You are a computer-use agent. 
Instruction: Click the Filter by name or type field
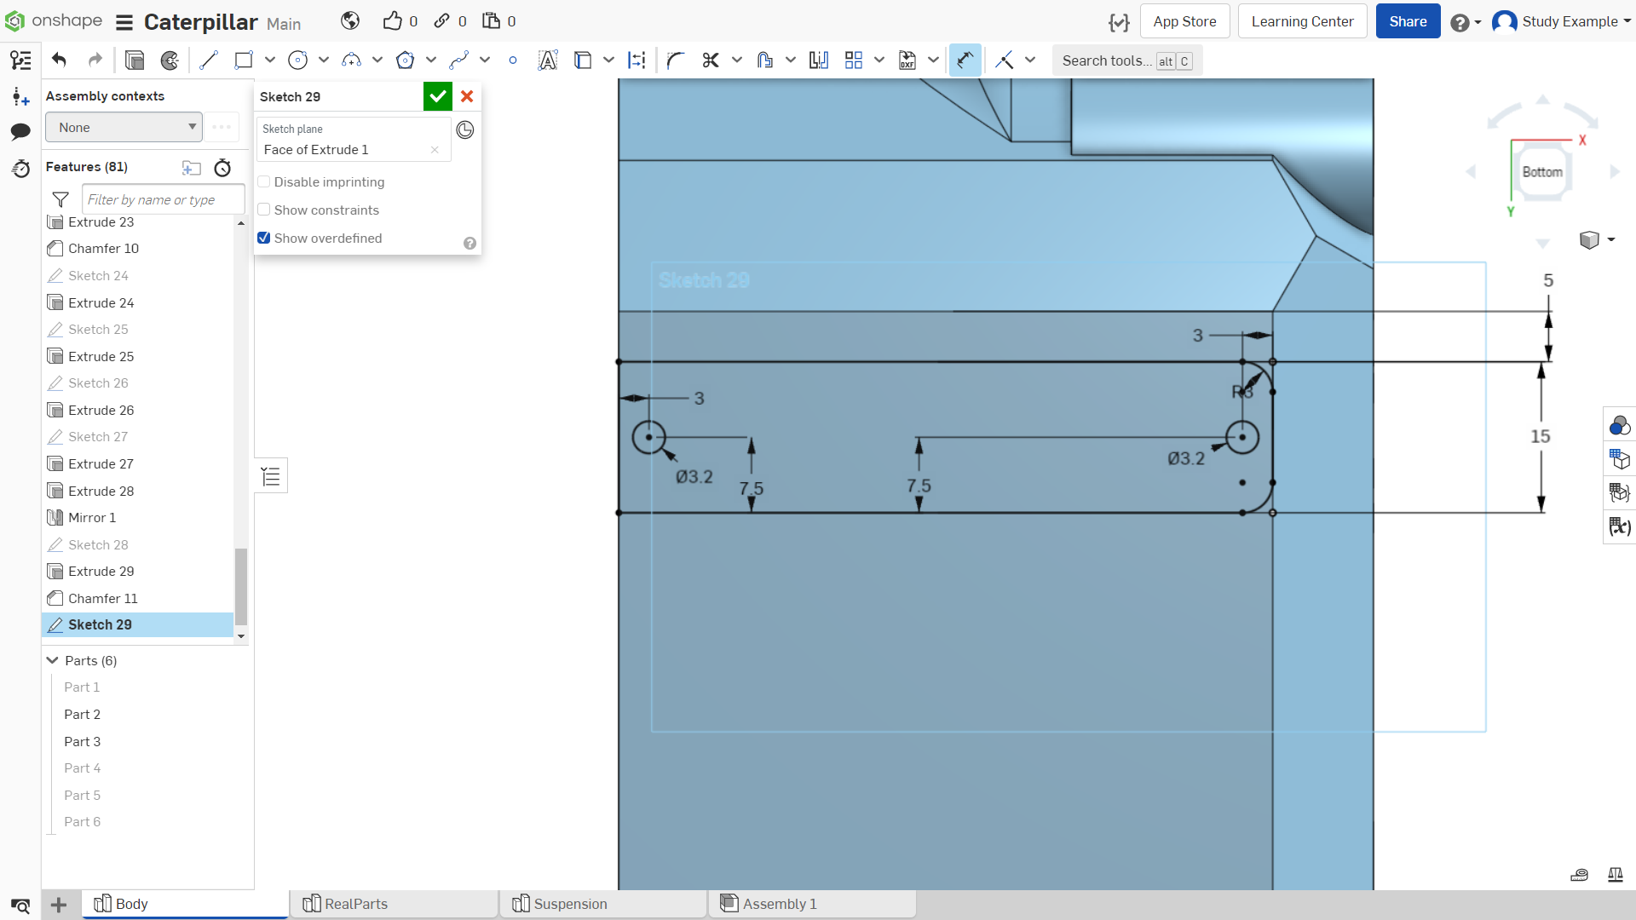point(164,199)
